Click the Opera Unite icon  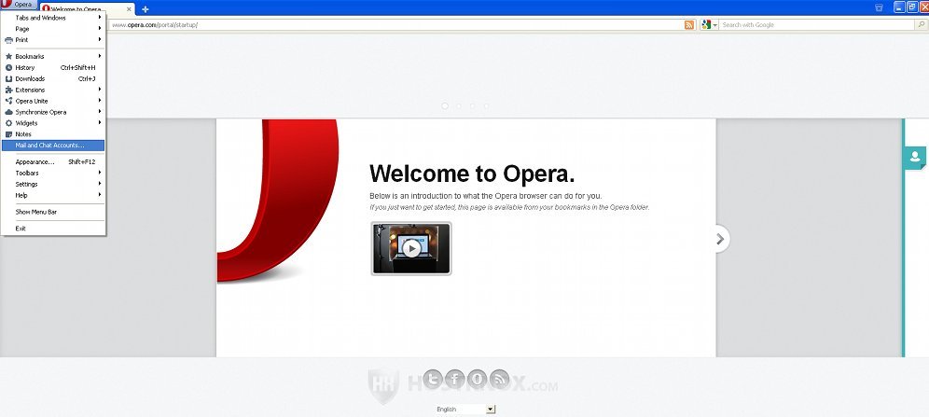tap(9, 102)
